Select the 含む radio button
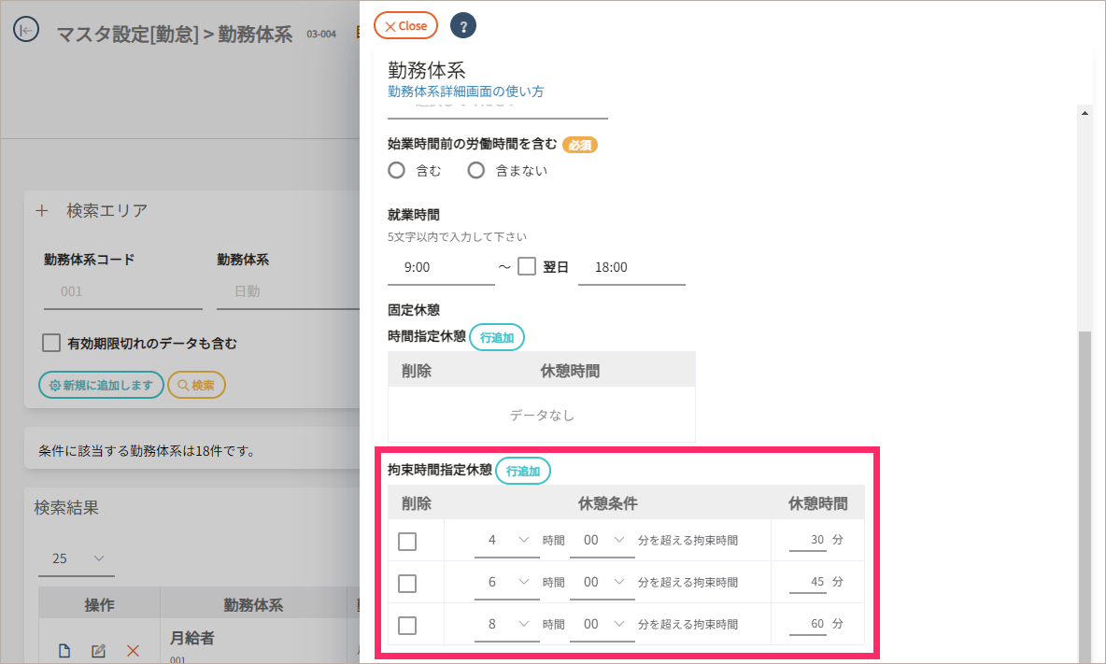This screenshot has height=664, width=1106. tap(397, 170)
